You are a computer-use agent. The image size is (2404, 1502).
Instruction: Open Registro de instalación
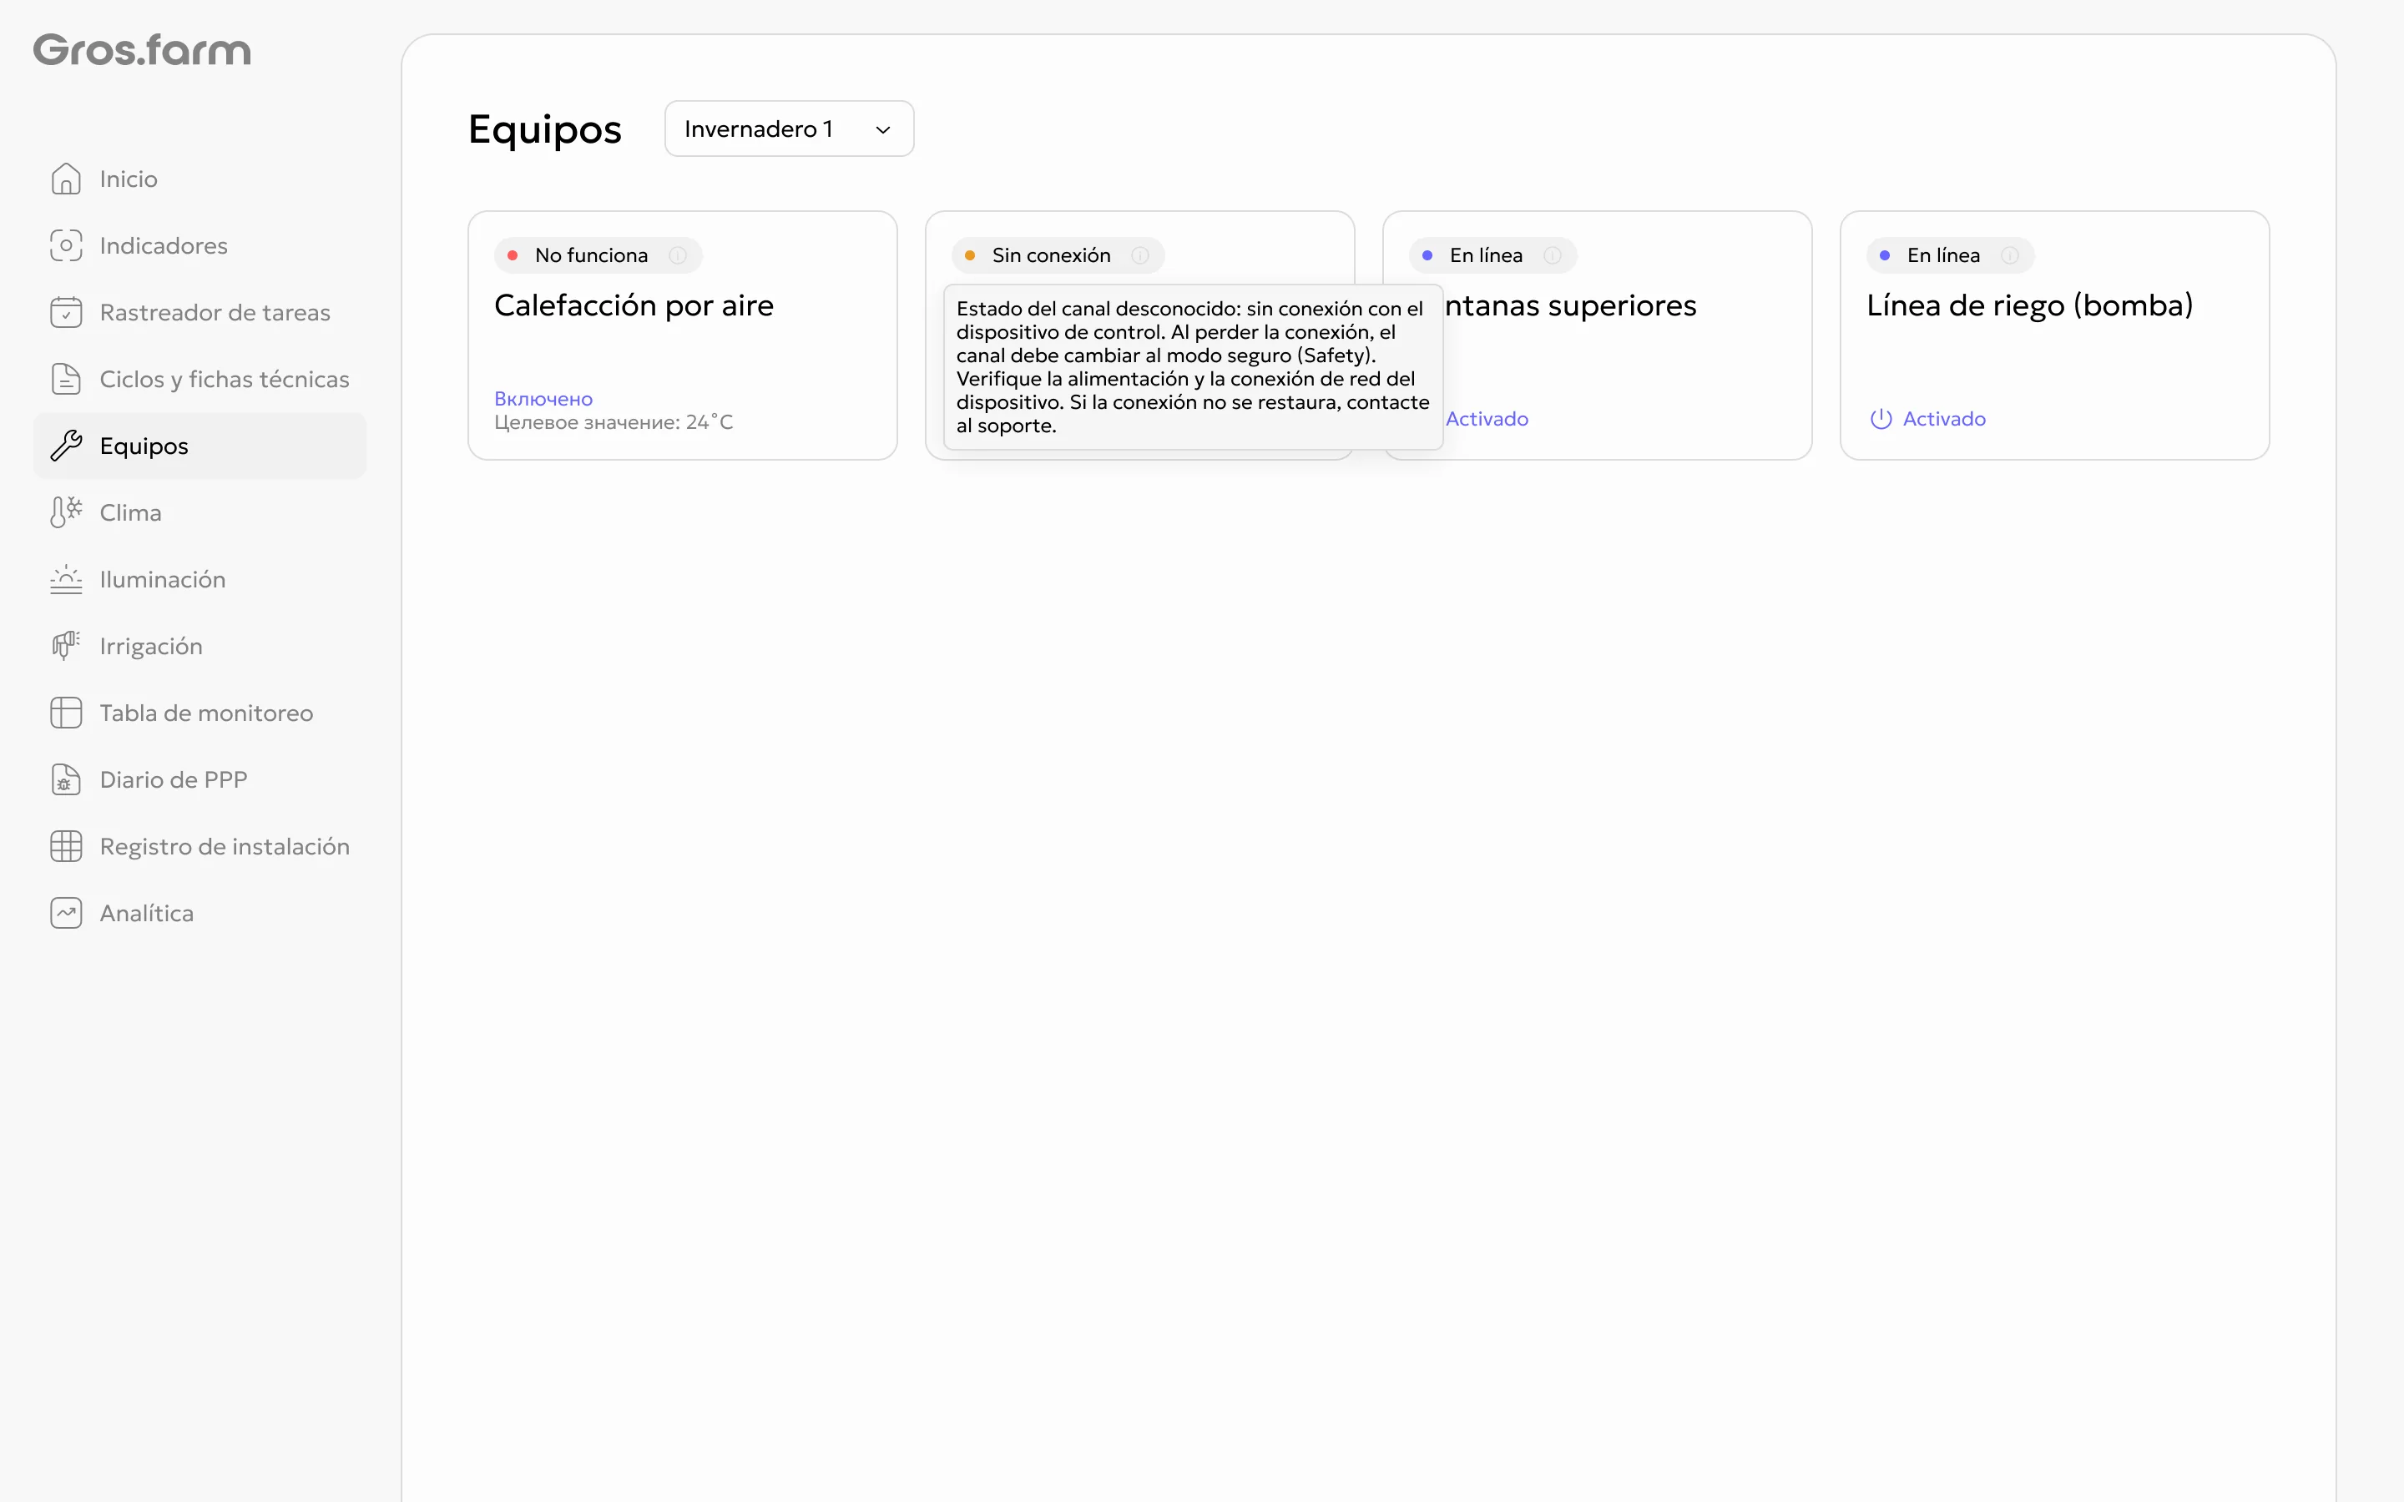tap(199, 845)
